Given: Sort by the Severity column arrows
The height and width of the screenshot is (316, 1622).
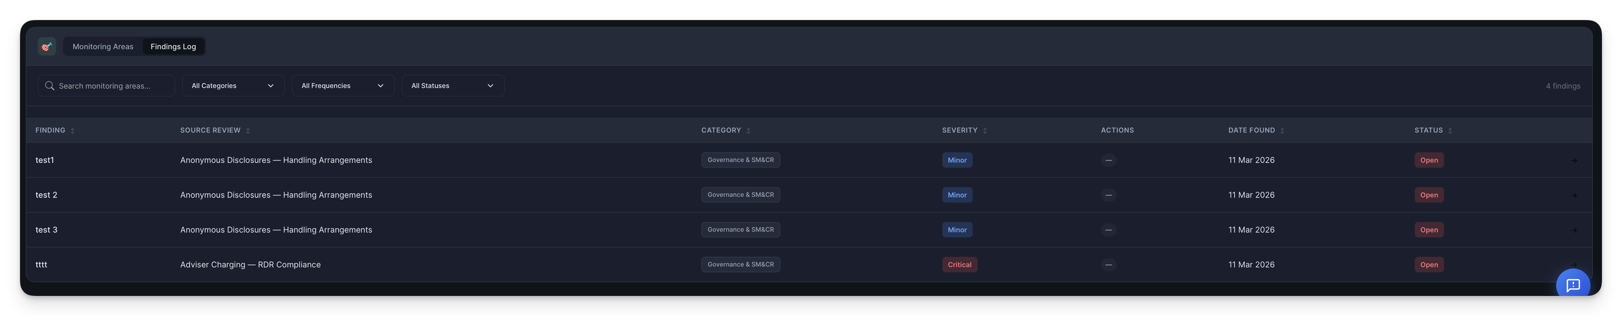Looking at the screenshot, I should pyautogui.click(x=985, y=131).
